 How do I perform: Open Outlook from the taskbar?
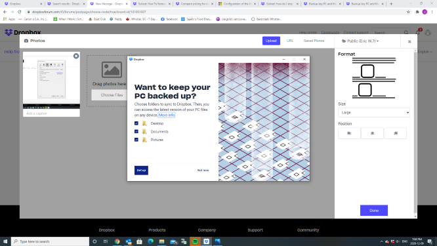(x=128, y=241)
